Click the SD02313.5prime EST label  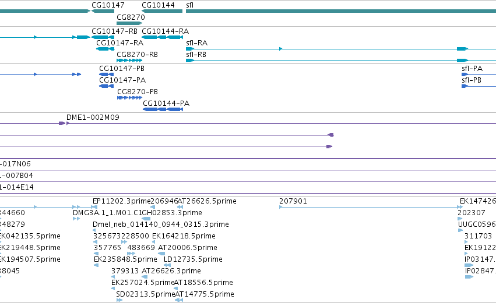[x=146, y=294]
